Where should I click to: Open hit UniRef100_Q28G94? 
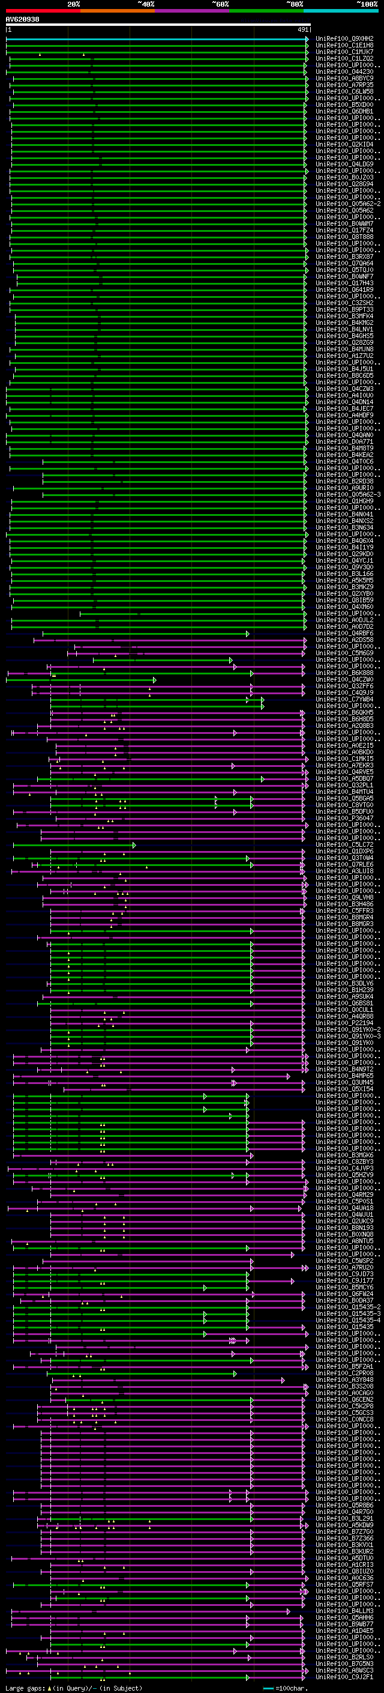(344, 184)
